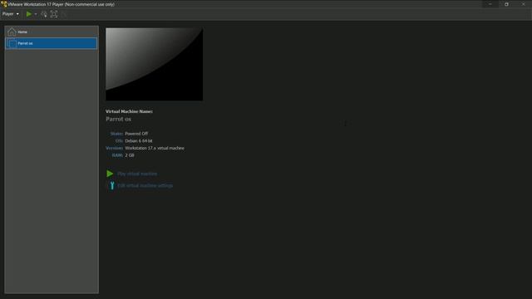Restore down the VMware Player window
This screenshot has height=299, width=532.
tap(506, 4)
